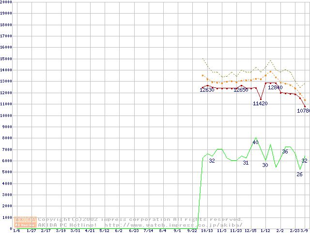Click the 10000 y-axis label
The height and width of the screenshot is (233, 310).
(x=6, y=116)
